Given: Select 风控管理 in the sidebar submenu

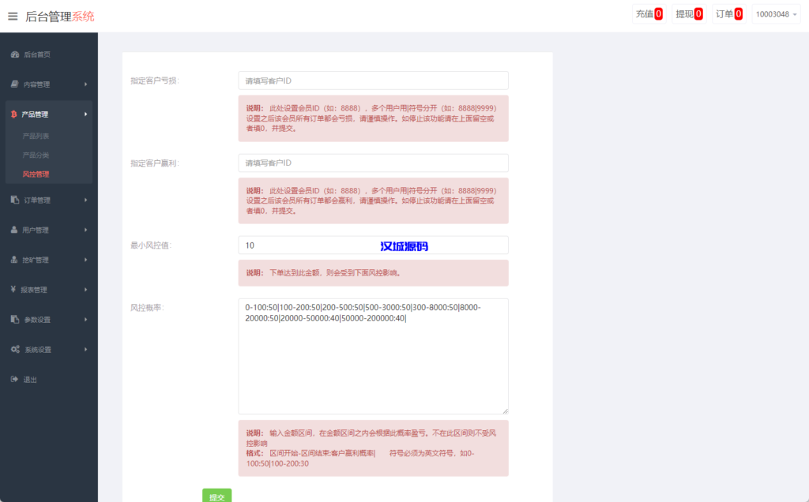Looking at the screenshot, I should (x=36, y=174).
